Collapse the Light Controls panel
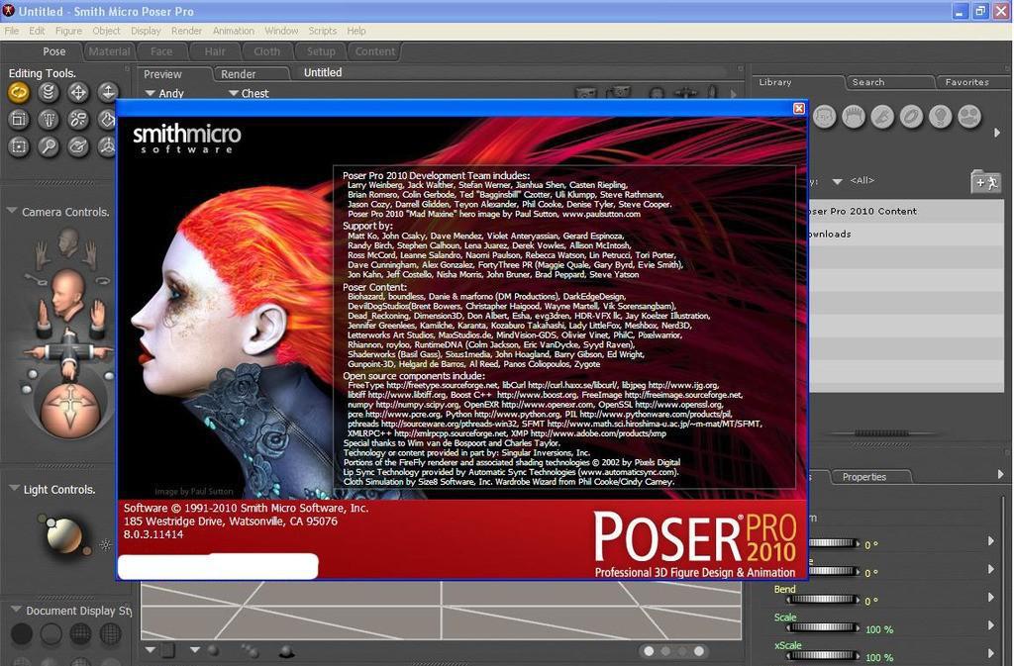The width and height of the screenshot is (1014, 666). [x=14, y=488]
